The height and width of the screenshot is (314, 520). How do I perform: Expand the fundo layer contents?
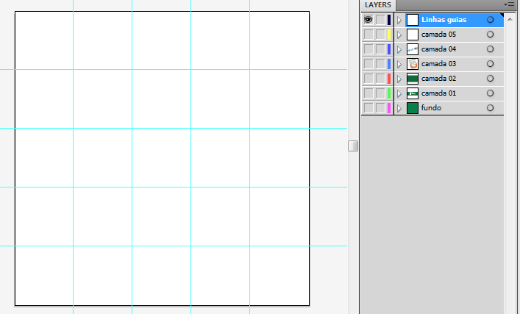[399, 108]
